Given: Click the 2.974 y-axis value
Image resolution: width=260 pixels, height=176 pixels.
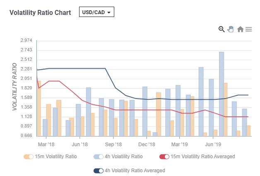Looking at the screenshot, I should pos(26,41).
